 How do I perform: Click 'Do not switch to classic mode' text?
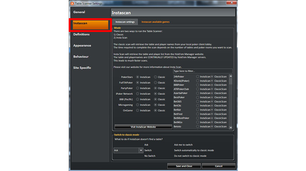pyautogui.click(x=190, y=156)
